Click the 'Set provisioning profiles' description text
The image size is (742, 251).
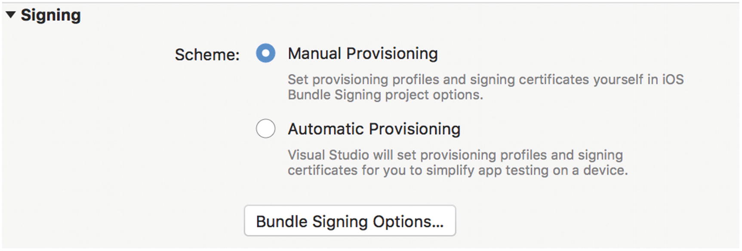pos(485,79)
